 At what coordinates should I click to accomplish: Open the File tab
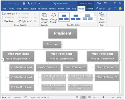(4, 9)
